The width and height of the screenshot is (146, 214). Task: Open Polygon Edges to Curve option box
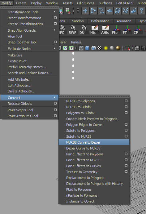point(126,124)
